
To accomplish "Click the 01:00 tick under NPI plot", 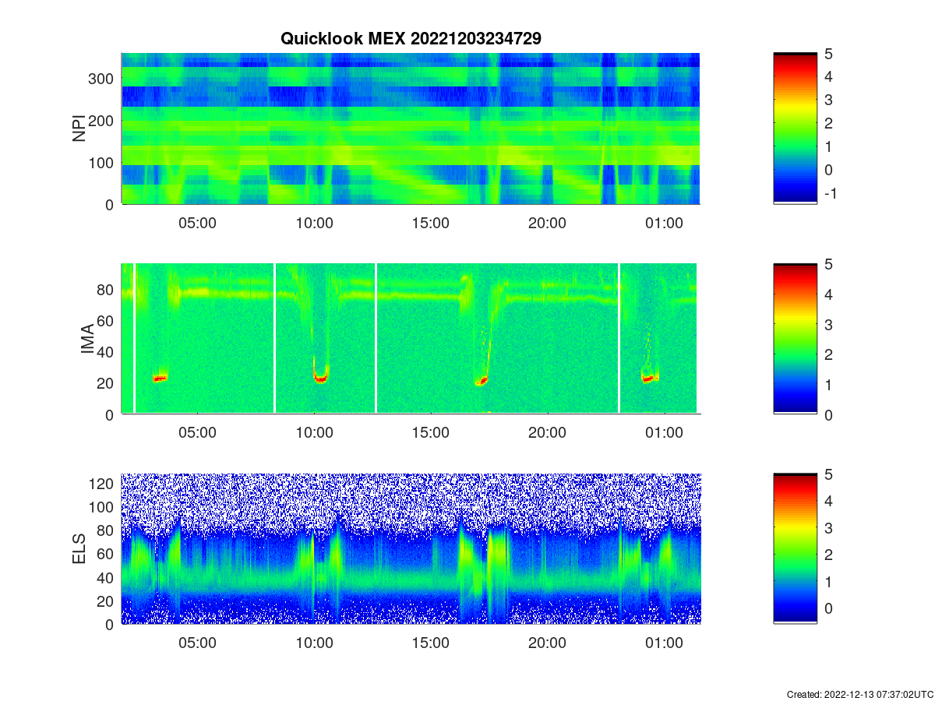I will [x=664, y=222].
